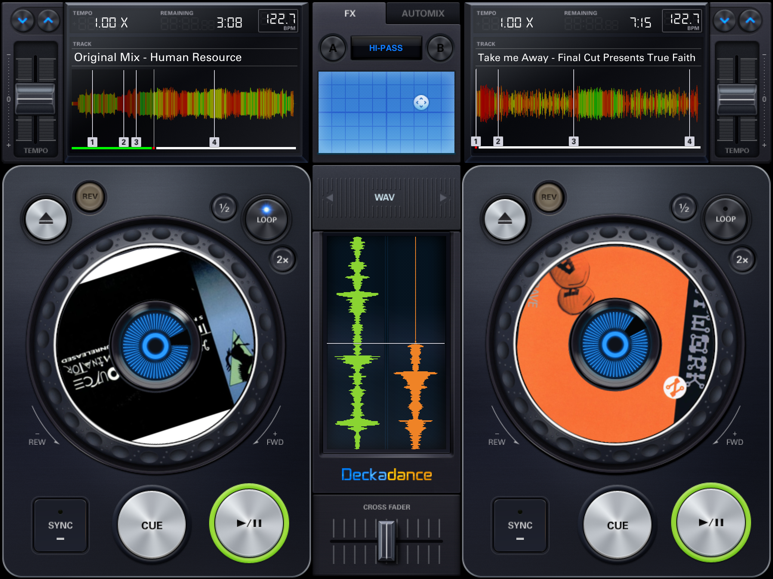Jump to cue point 2 on right deck
773x579 pixels.
498,141
